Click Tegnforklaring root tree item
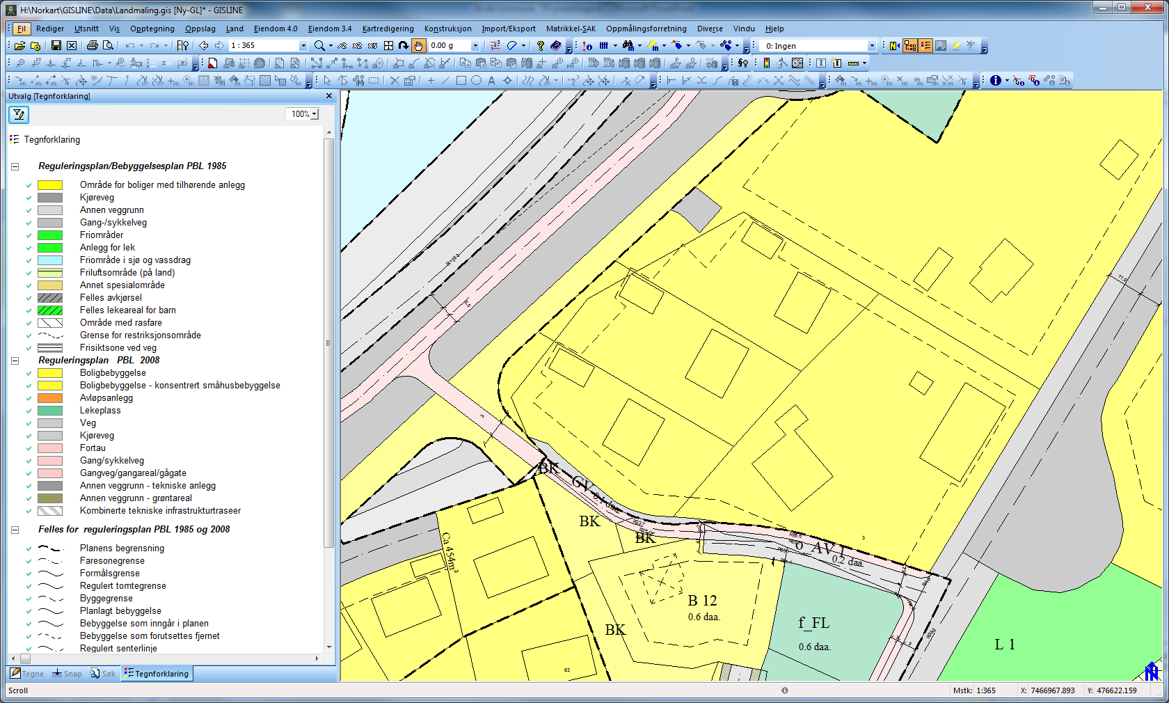This screenshot has width=1169, height=703. click(52, 140)
